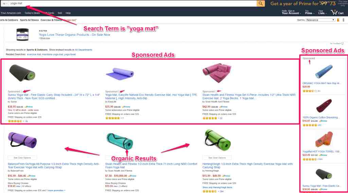Open the Sort by Relevance dropdown

320,20
